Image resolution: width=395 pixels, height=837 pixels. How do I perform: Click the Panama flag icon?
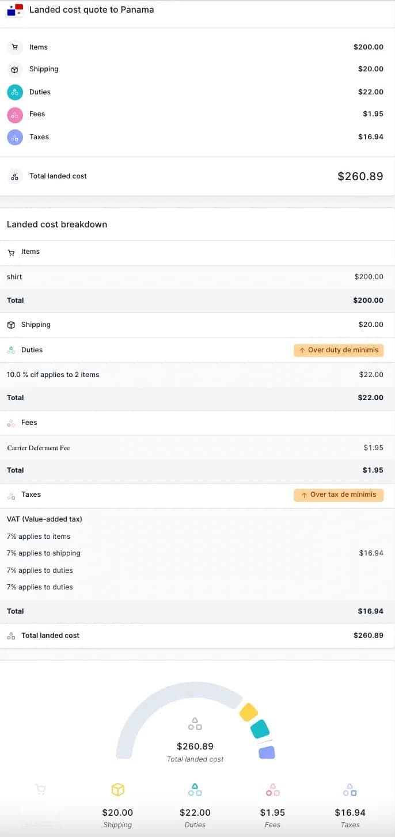[15, 10]
